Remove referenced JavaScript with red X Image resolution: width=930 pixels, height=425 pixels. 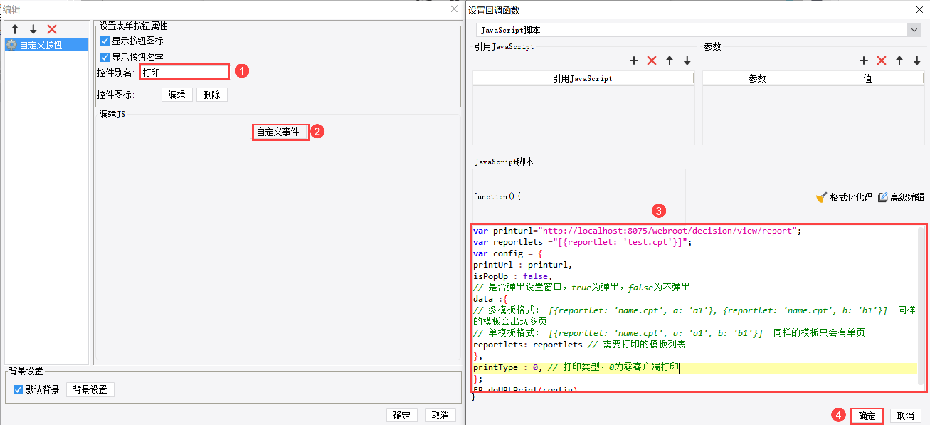pos(651,61)
